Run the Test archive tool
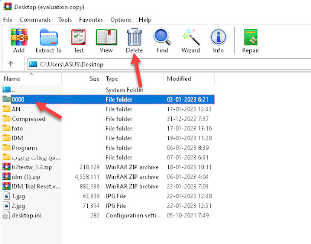Viewport: 311px width, 244px height. (79, 40)
